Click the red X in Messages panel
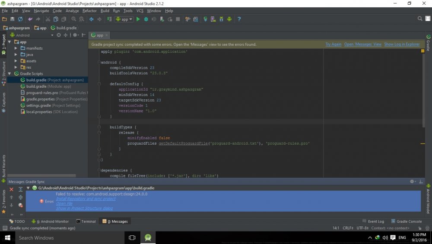Image resolution: width=432 pixels, height=244 pixels. 12,190
